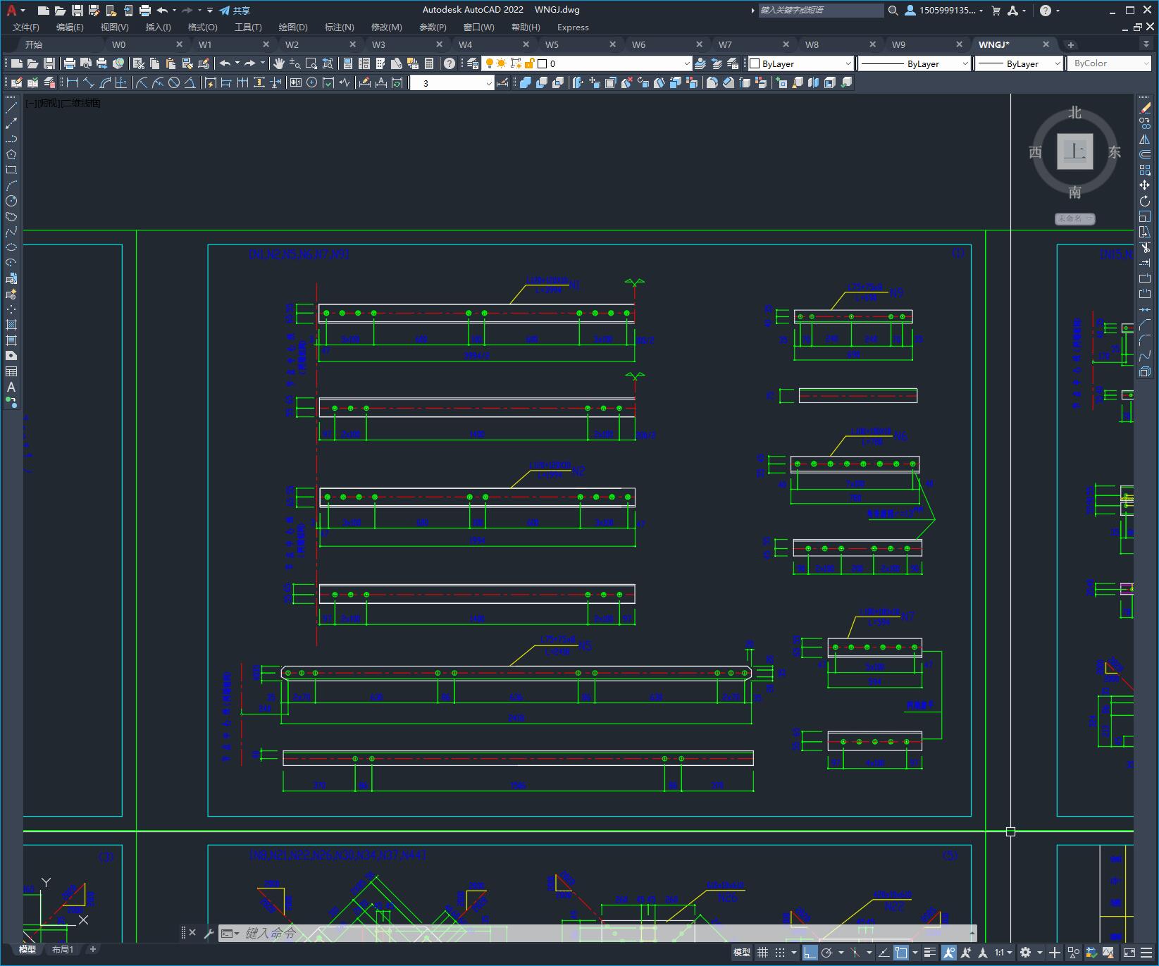Select the Rotate tool in right toolbar

tap(1145, 201)
